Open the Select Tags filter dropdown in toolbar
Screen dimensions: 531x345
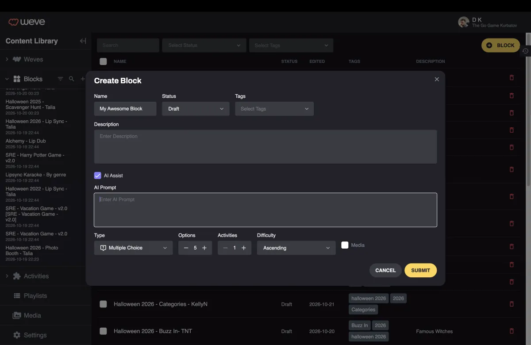[x=291, y=45]
